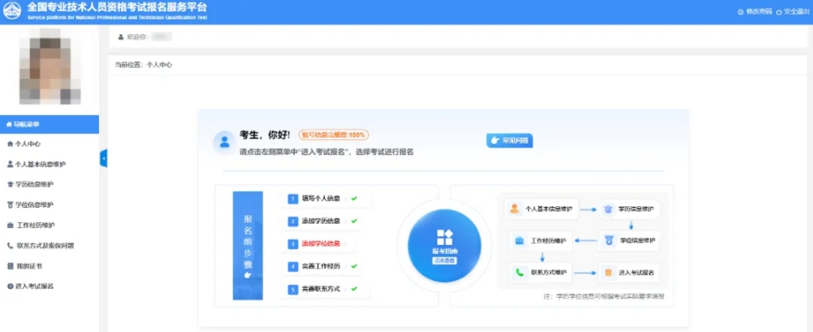Click the title 全国专业技术人员资格考试报名服务平台
Screen dimensions: 813x332
(x=117, y=8)
